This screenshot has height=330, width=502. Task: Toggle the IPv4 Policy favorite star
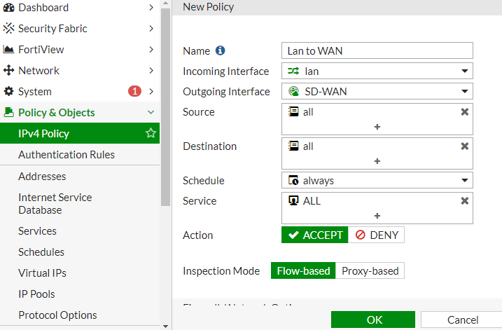(151, 133)
